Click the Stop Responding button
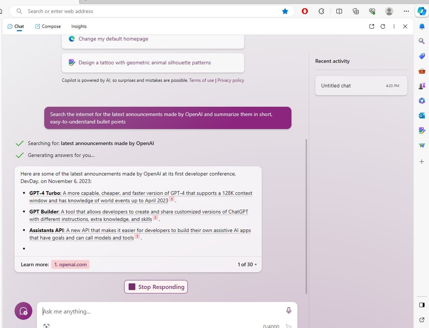 [x=156, y=286]
